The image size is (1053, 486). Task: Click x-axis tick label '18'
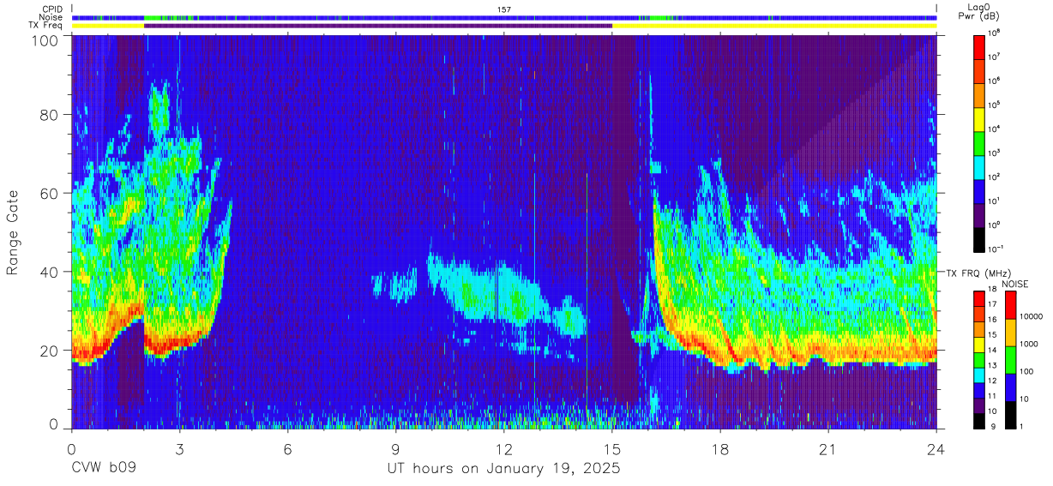[x=720, y=450]
